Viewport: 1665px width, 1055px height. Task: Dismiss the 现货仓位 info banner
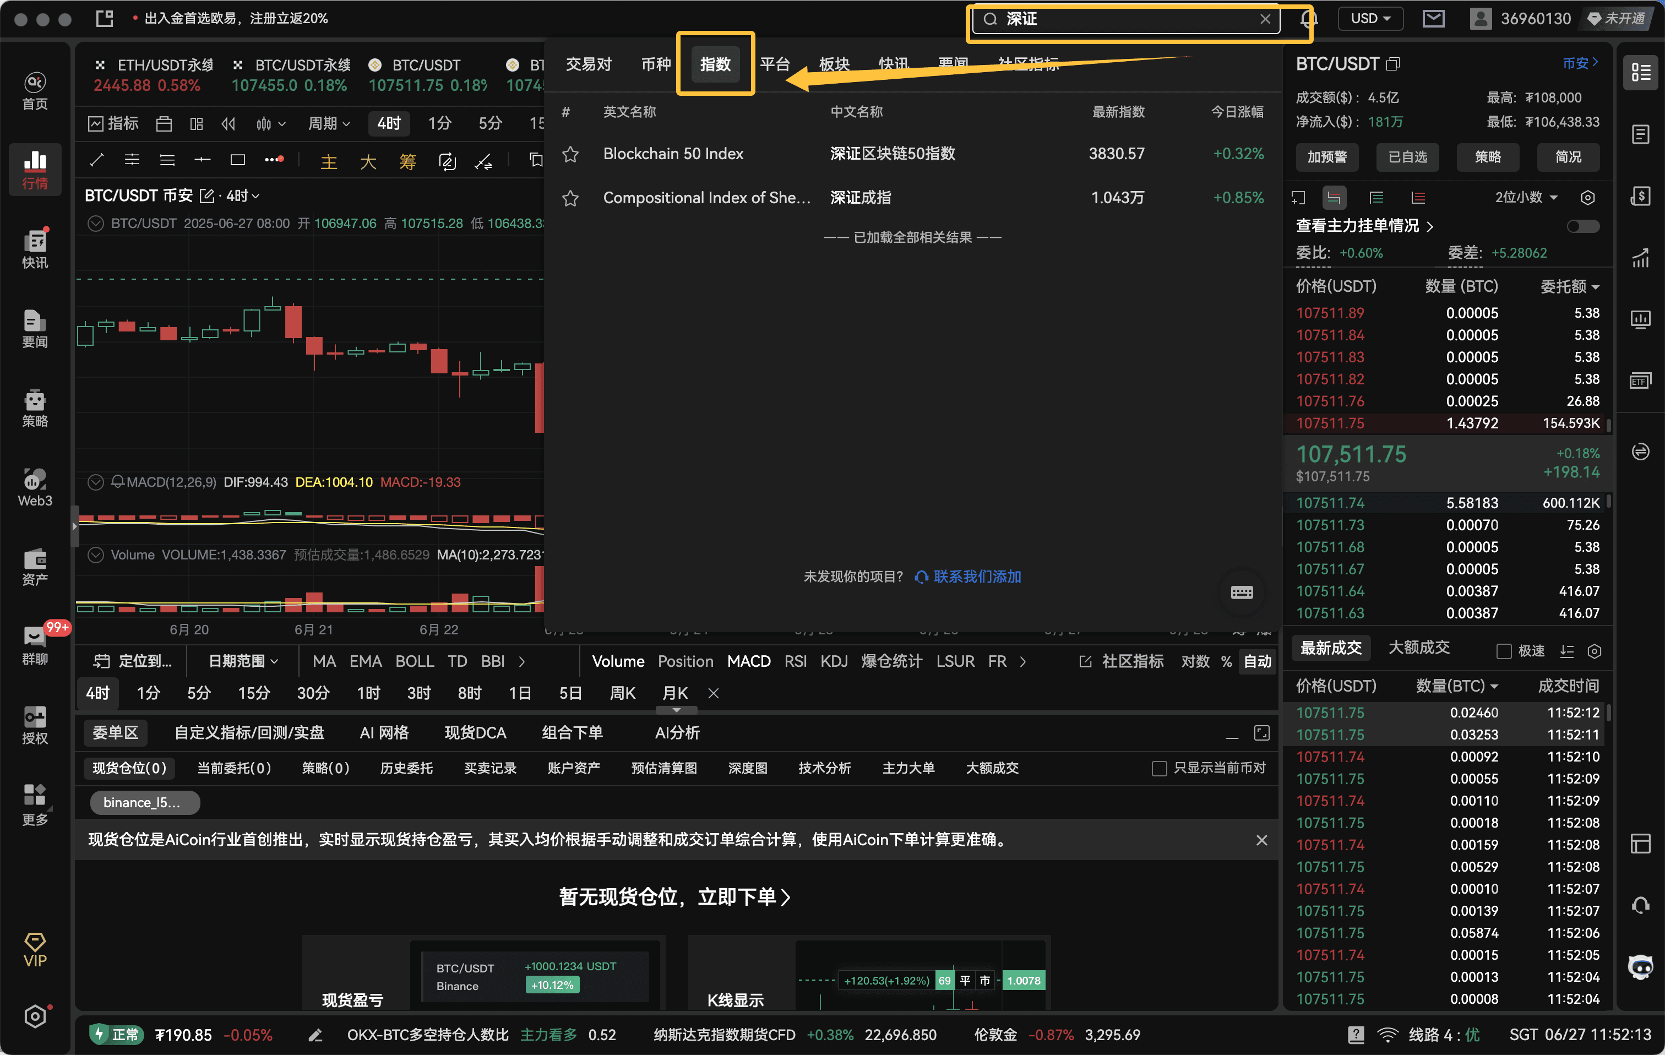pyautogui.click(x=1262, y=840)
